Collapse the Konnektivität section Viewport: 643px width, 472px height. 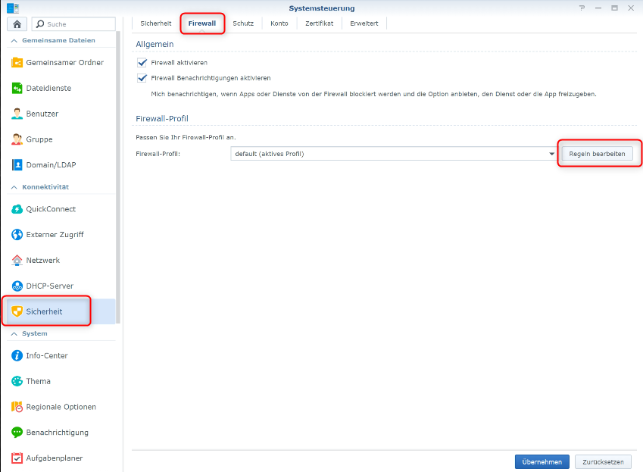coord(13,186)
